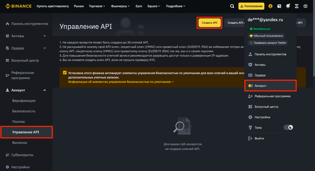The image size is (315, 171).
Task: Click the Бонусный центр ticket icon in sidebar
Action: [7, 60]
